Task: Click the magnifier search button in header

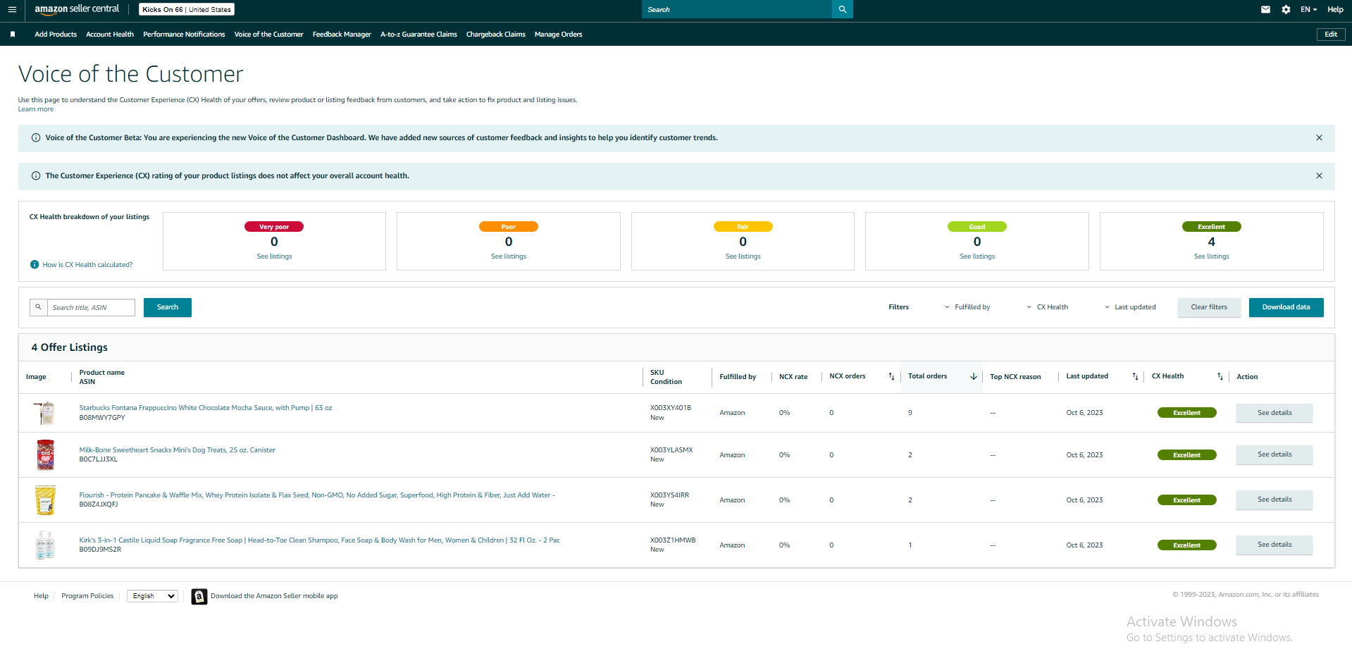Action: coord(843,9)
